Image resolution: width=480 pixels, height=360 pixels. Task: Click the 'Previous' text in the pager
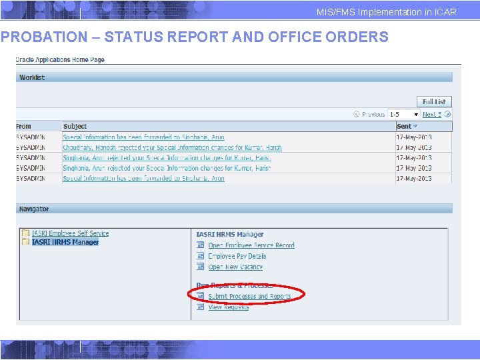373,114
